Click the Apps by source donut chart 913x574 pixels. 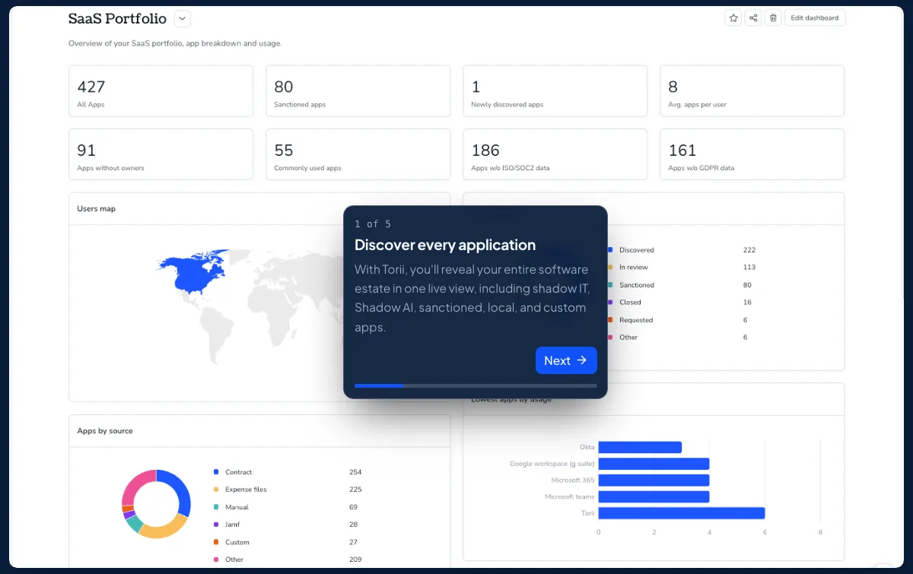156,504
